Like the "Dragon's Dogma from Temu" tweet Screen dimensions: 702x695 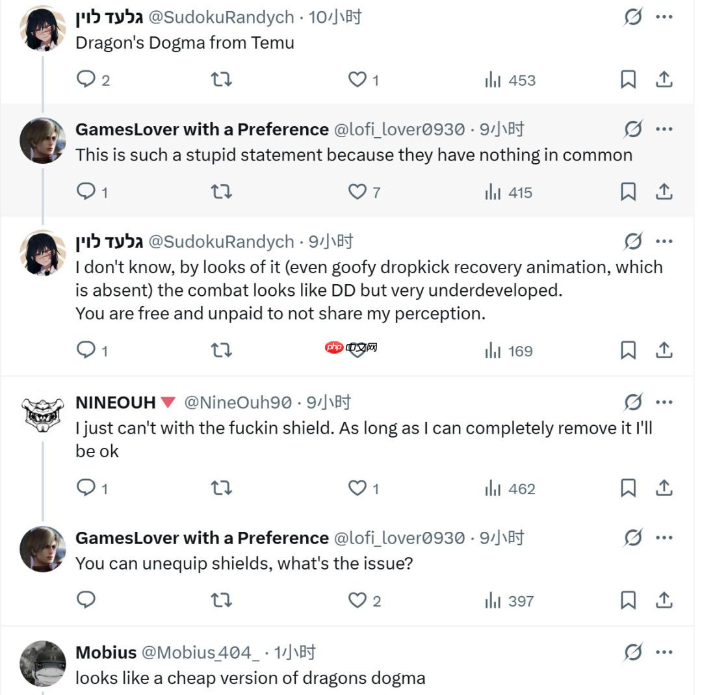357,80
